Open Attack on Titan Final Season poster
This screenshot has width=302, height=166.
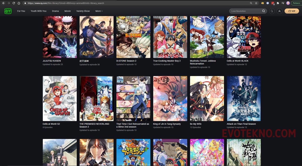pos(244,99)
